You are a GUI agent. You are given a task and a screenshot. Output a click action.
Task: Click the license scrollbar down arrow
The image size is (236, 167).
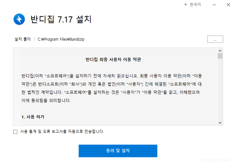click(220, 123)
